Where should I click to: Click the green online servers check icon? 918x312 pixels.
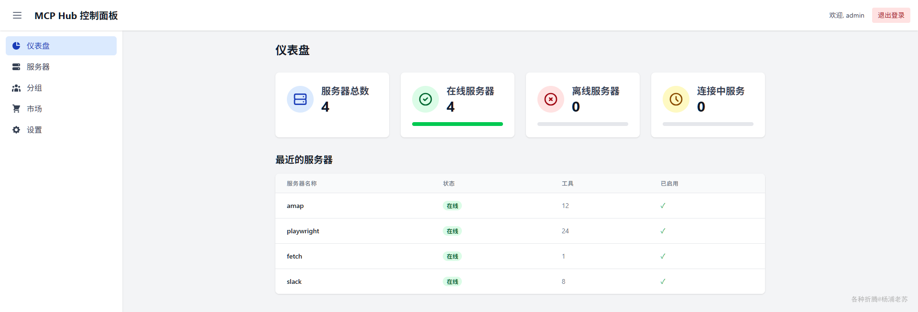coord(426,99)
